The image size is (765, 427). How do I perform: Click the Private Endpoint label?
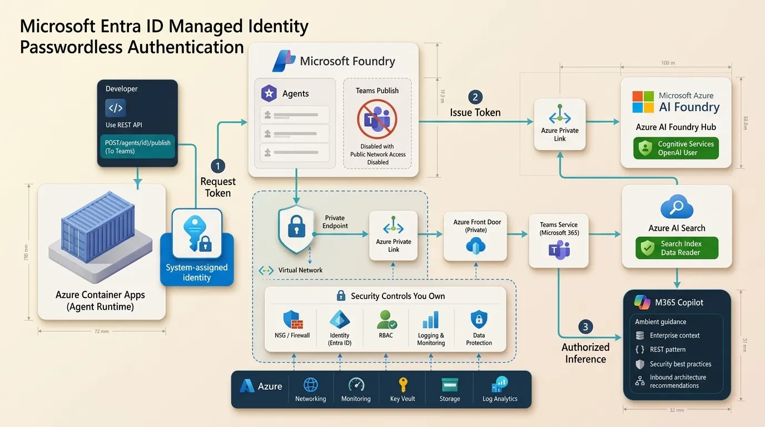335,222
